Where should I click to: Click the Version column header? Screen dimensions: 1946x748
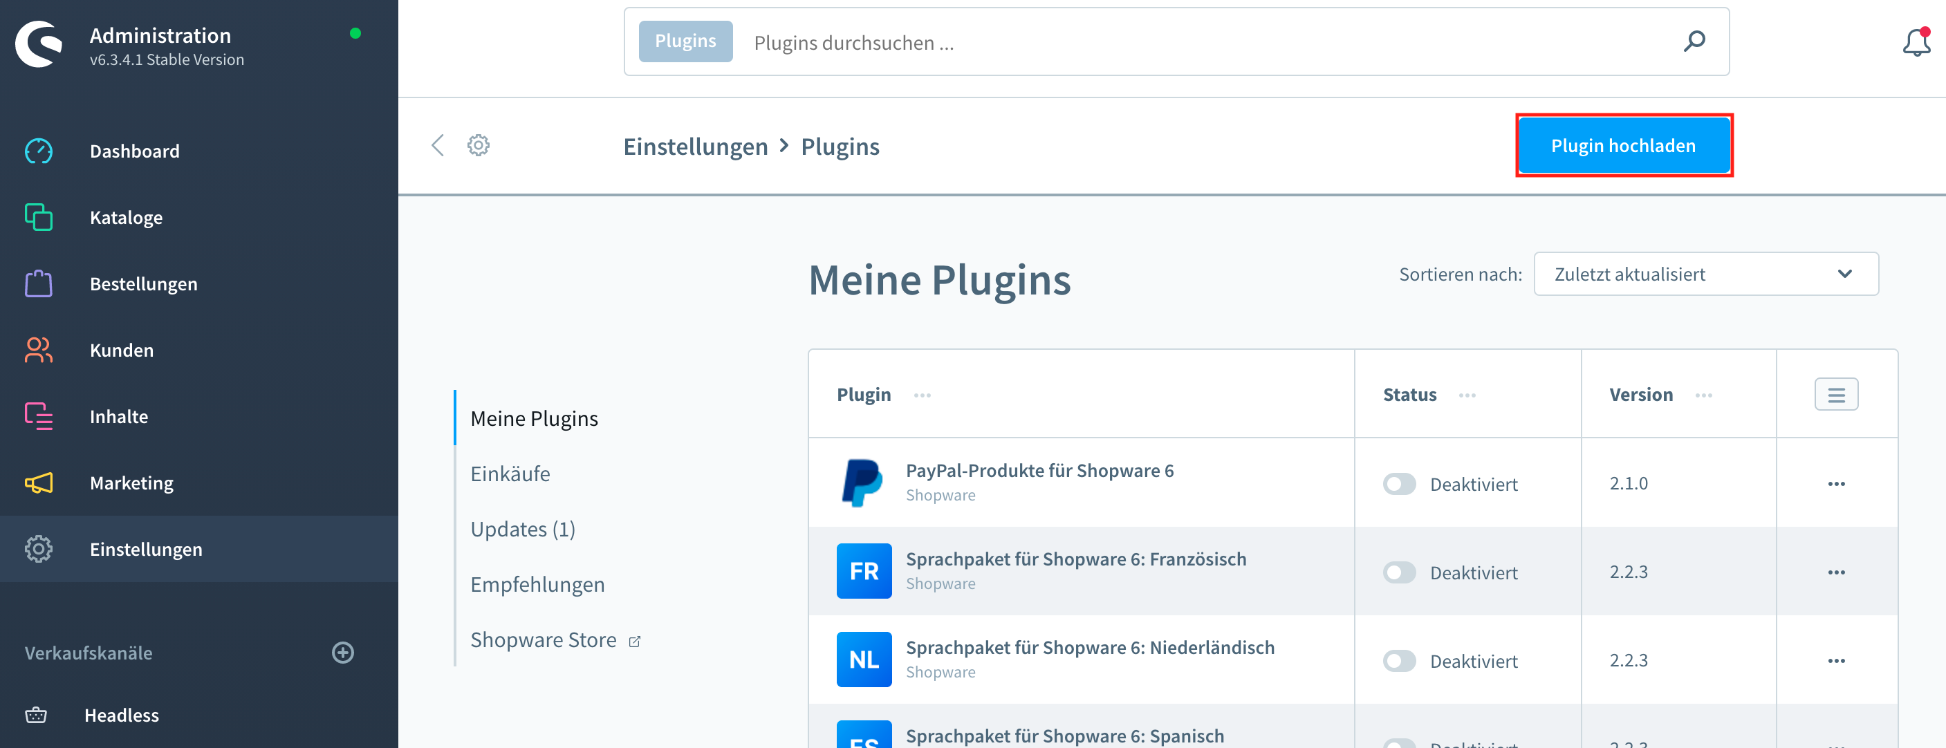(1641, 395)
